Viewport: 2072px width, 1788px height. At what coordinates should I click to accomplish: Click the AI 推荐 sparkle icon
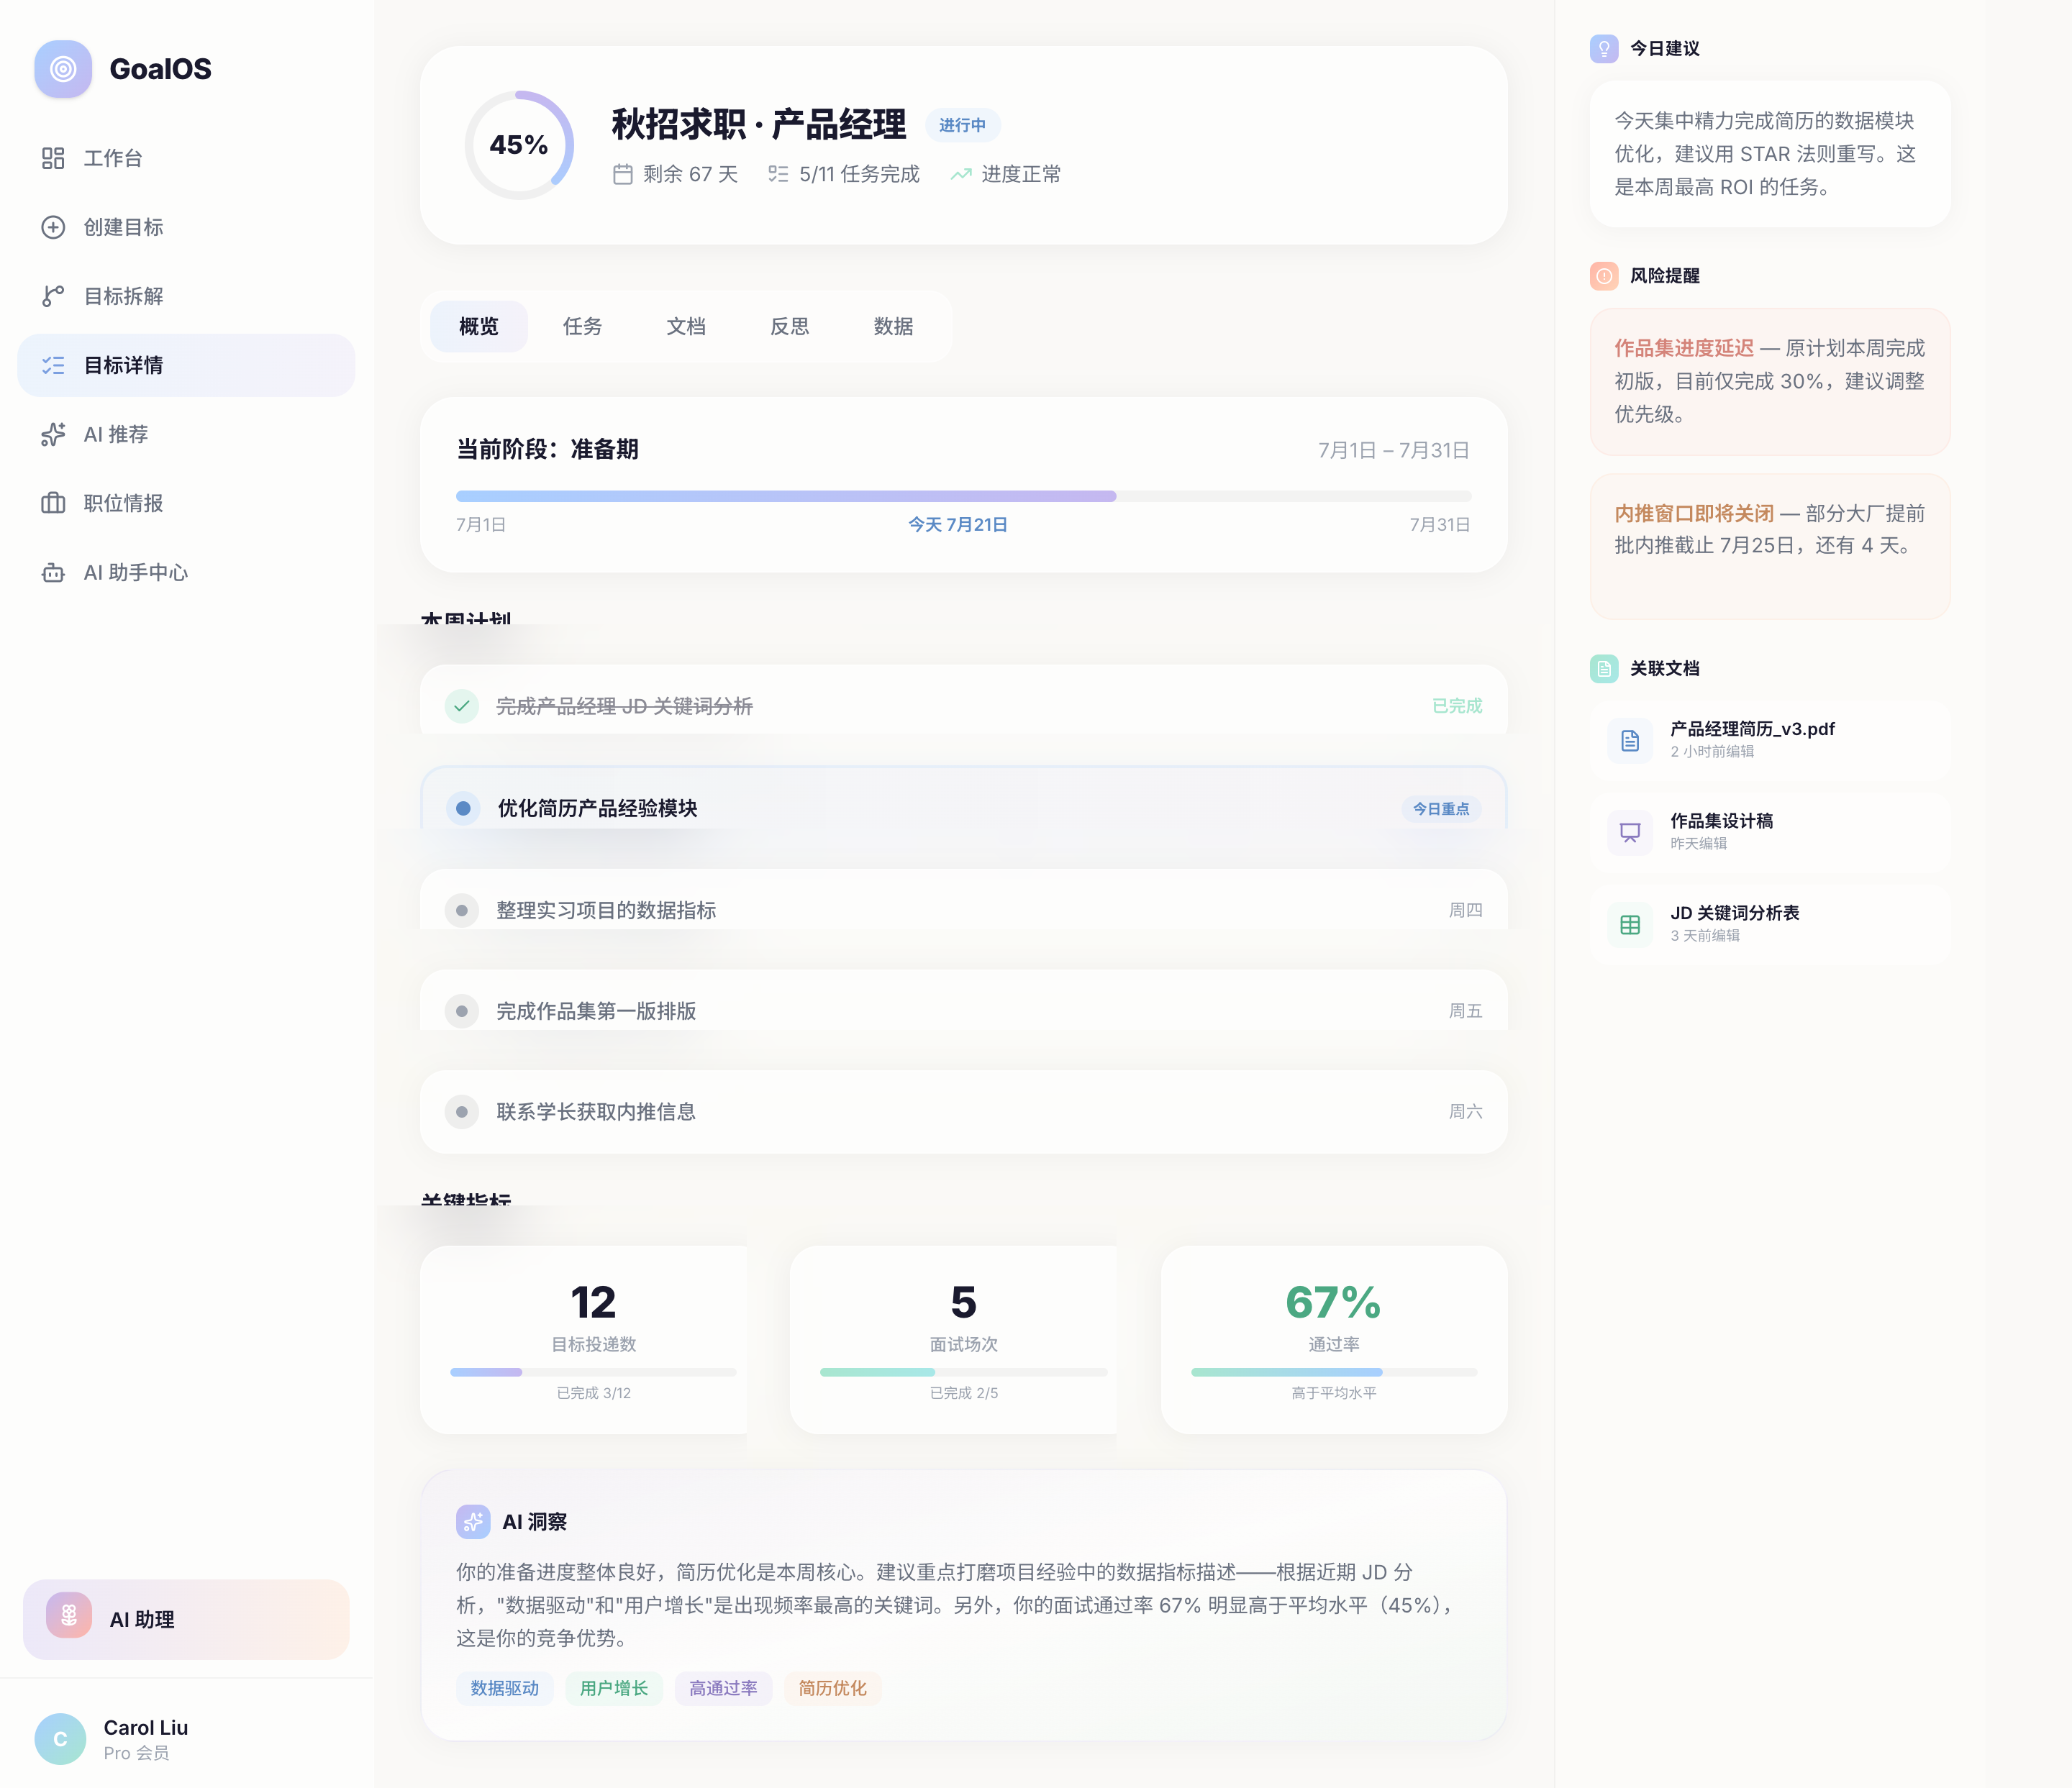pyautogui.click(x=53, y=434)
